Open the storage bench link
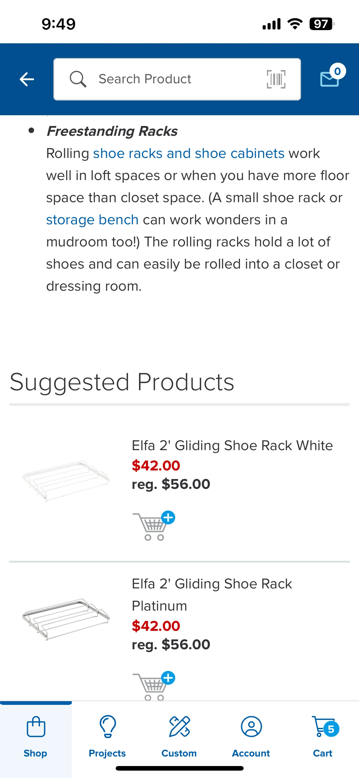 (92, 220)
